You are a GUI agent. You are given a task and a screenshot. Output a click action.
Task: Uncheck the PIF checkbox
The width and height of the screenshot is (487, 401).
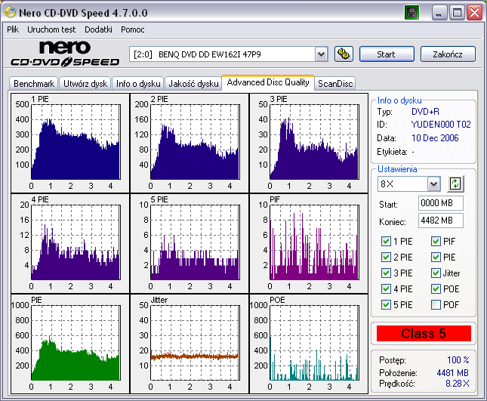tap(436, 242)
